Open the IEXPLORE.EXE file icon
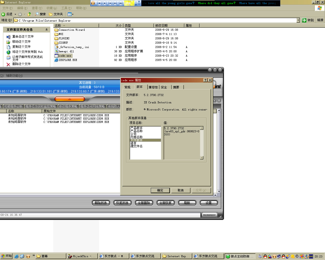Image resolution: width=325 pixels, height=260 pixels. point(56,60)
